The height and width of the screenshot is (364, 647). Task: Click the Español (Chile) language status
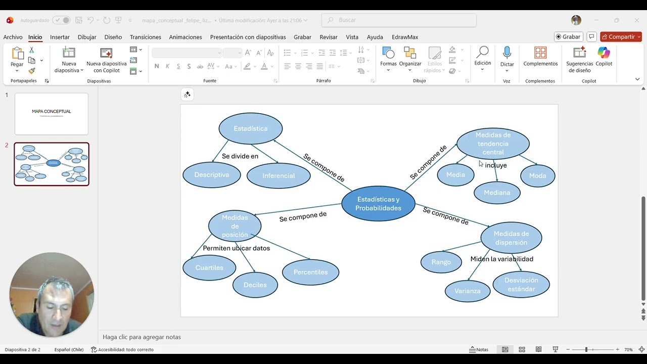[x=69, y=349]
